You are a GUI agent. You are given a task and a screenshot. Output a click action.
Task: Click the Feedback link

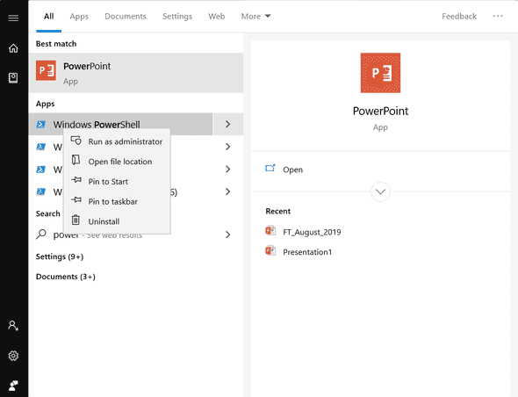tap(459, 16)
